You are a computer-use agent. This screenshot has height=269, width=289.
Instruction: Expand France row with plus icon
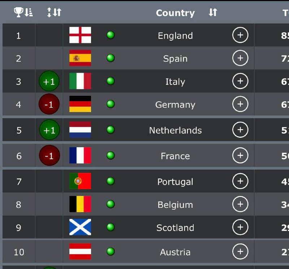(x=240, y=155)
